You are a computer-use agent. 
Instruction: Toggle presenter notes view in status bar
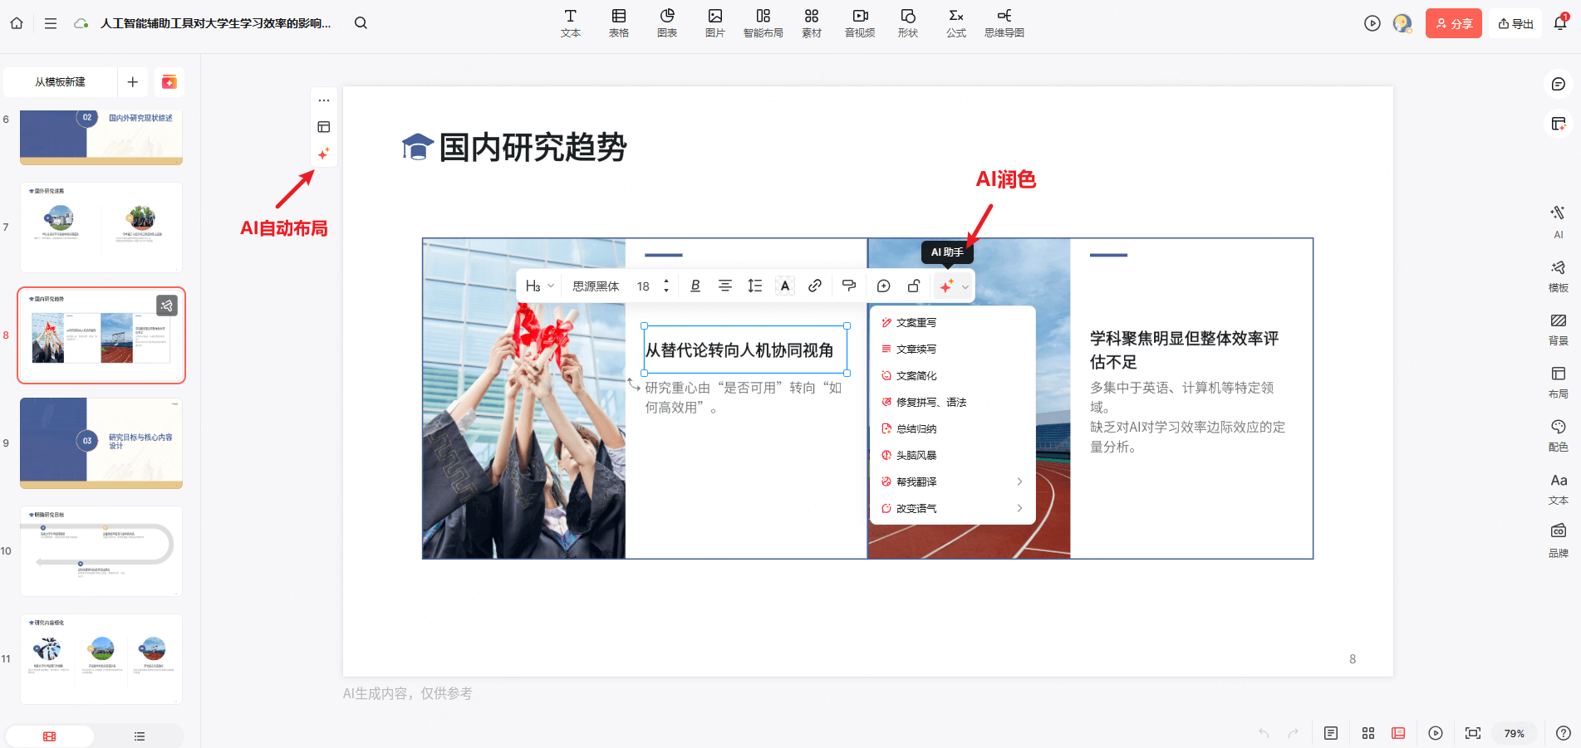point(1331,733)
